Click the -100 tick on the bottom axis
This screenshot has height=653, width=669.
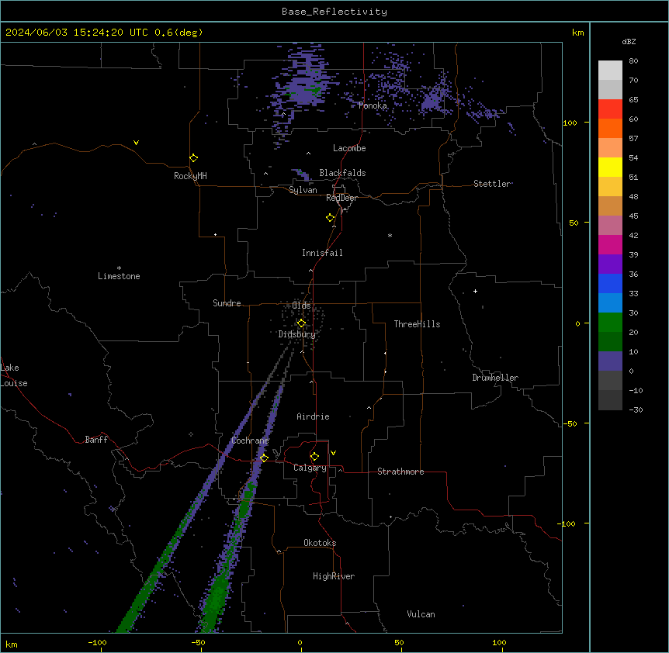97,643
